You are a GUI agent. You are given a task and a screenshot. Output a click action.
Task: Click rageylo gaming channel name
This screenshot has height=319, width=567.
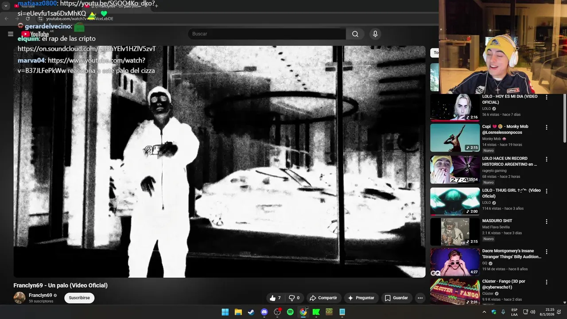(494, 171)
